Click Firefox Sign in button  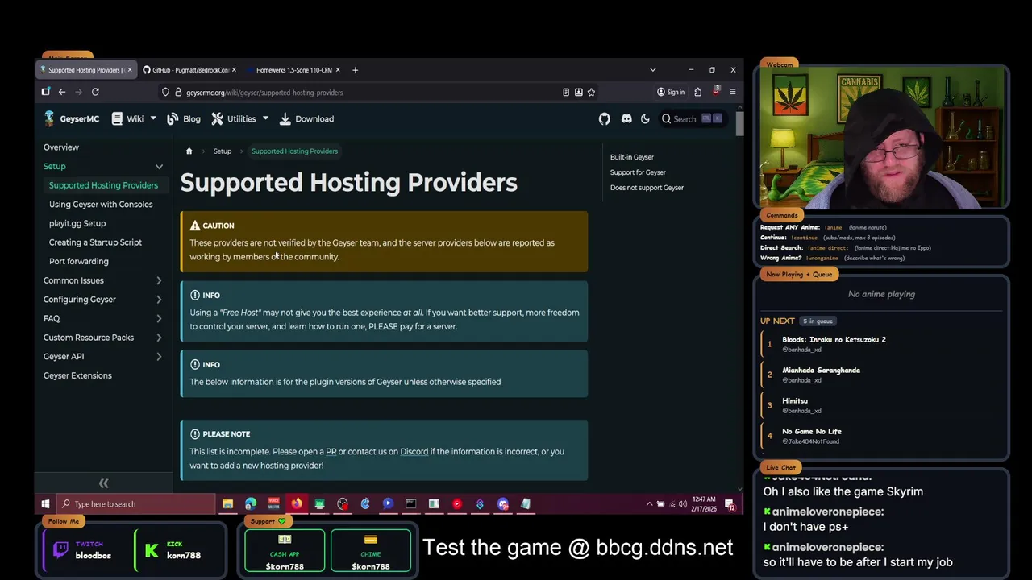coord(671,93)
